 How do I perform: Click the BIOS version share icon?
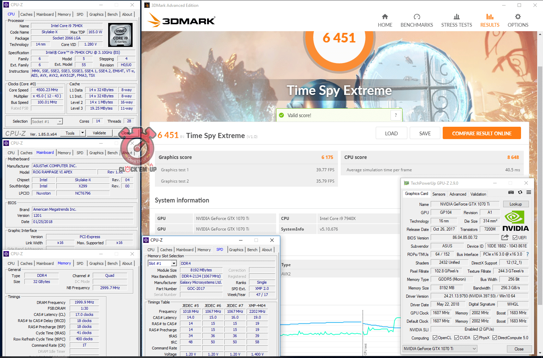click(x=505, y=237)
